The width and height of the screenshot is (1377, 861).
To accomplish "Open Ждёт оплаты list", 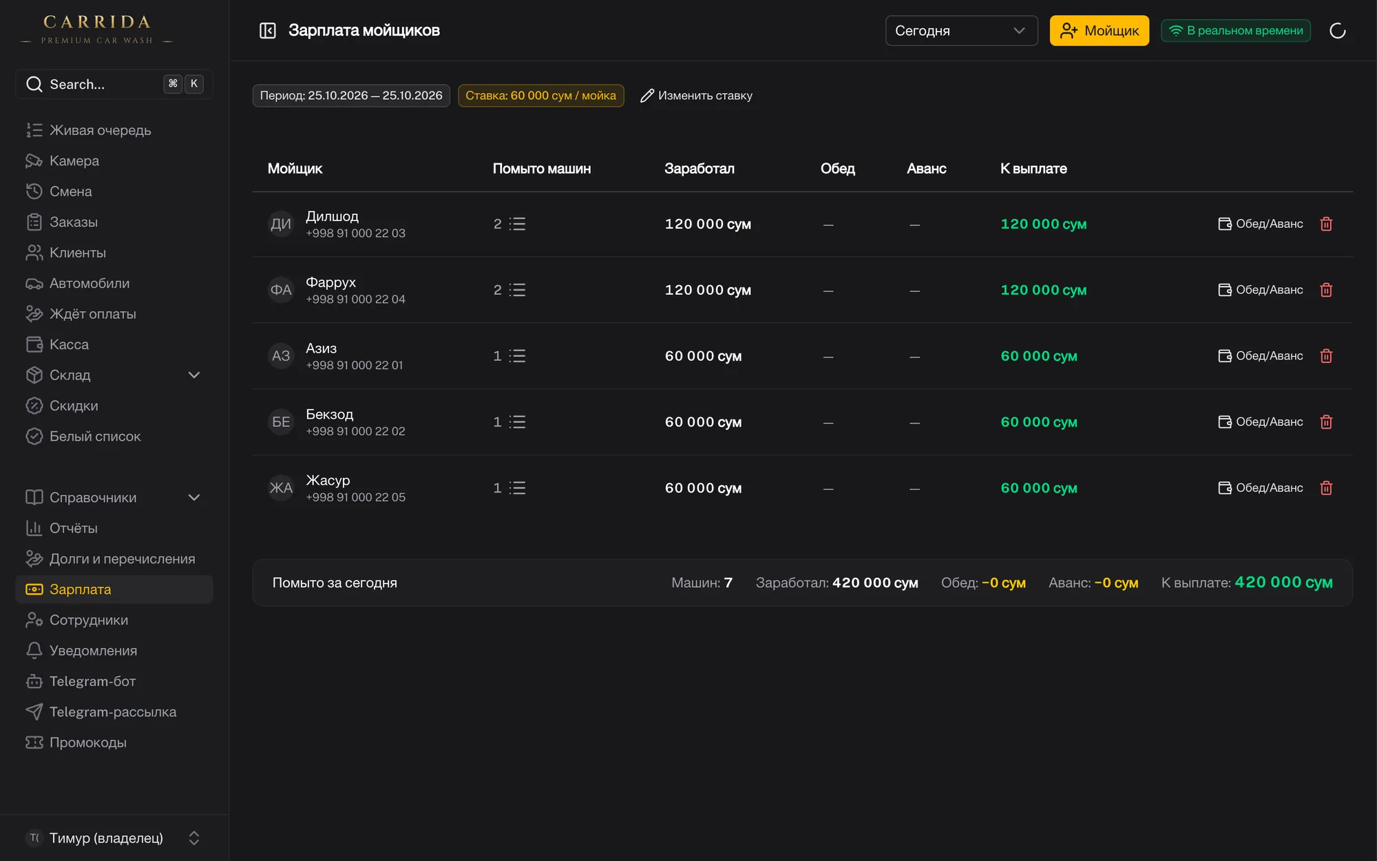I will click(x=114, y=314).
